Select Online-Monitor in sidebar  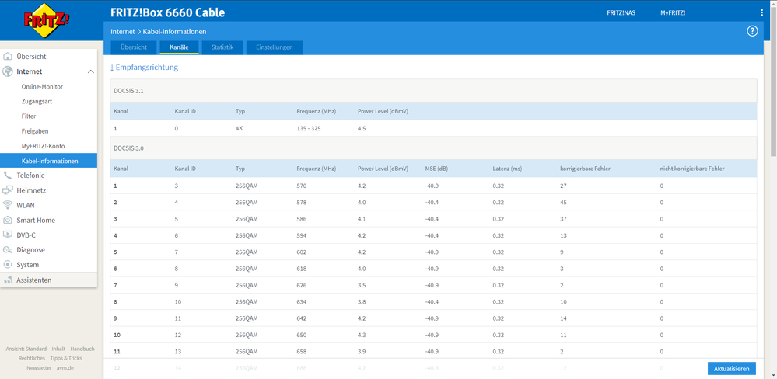coord(42,87)
